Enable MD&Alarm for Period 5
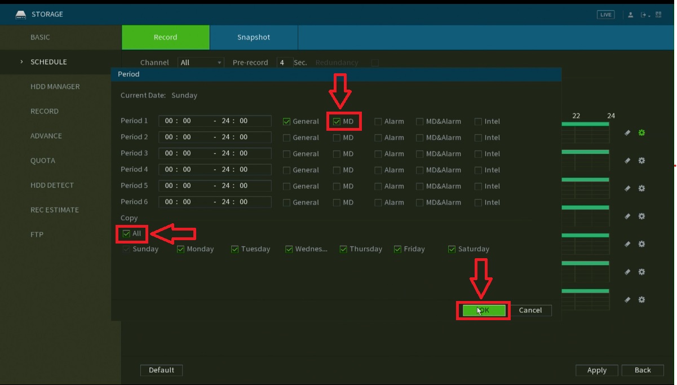Image resolution: width=677 pixels, height=385 pixels. coord(420,186)
